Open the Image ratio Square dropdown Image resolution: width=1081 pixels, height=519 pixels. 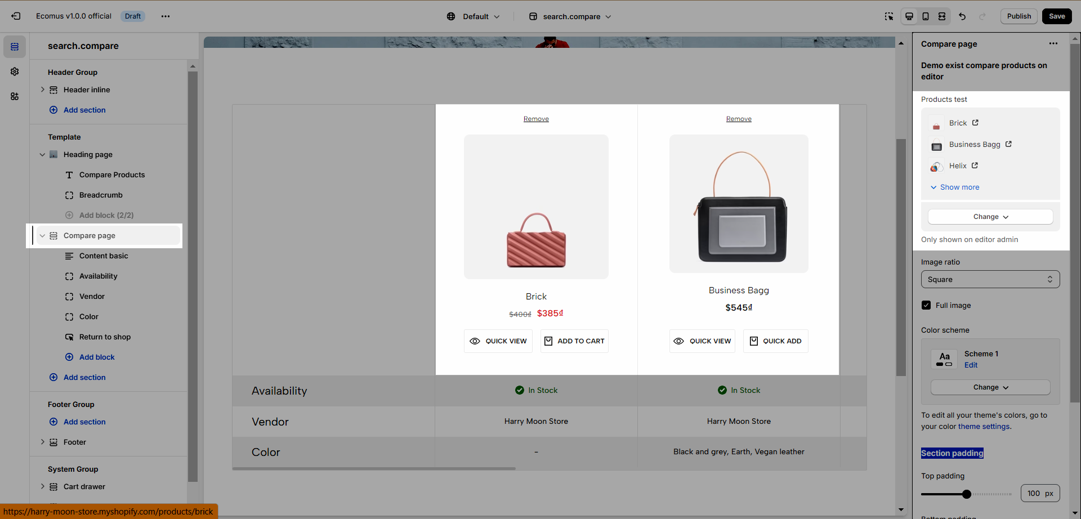(x=990, y=279)
